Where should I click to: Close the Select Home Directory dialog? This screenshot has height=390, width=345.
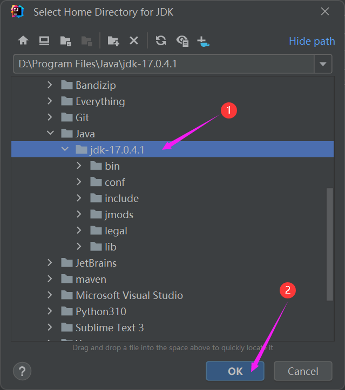click(x=325, y=11)
